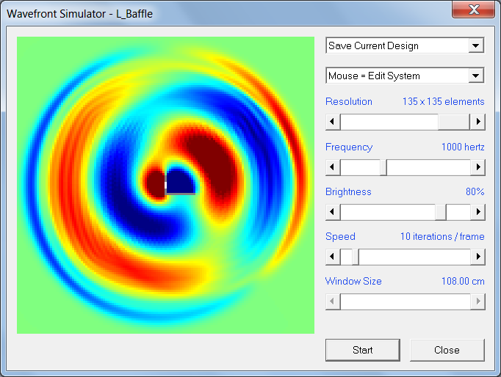Decrease Frequency with the left arrow
Image resolution: width=501 pixels, height=377 pixels.
click(x=333, y=167)
